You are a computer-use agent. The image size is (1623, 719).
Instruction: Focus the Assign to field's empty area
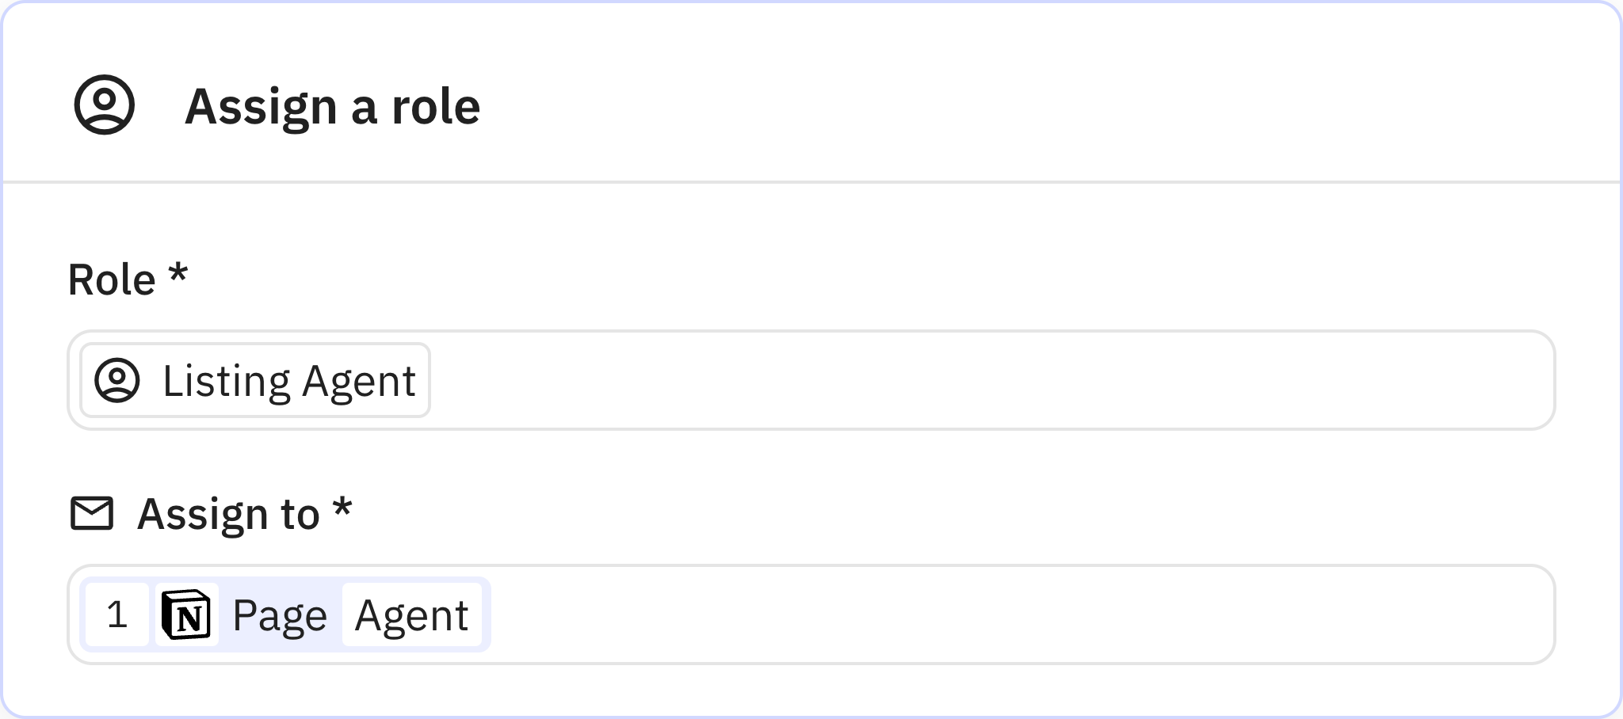click(x=991, y=614)
